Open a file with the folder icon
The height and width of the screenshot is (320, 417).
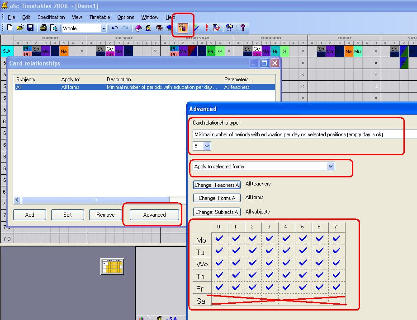click(20, 28)
